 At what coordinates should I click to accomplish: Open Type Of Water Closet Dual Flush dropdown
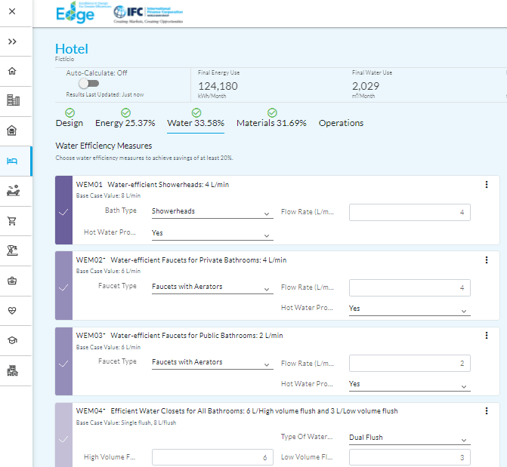(409, 438)
